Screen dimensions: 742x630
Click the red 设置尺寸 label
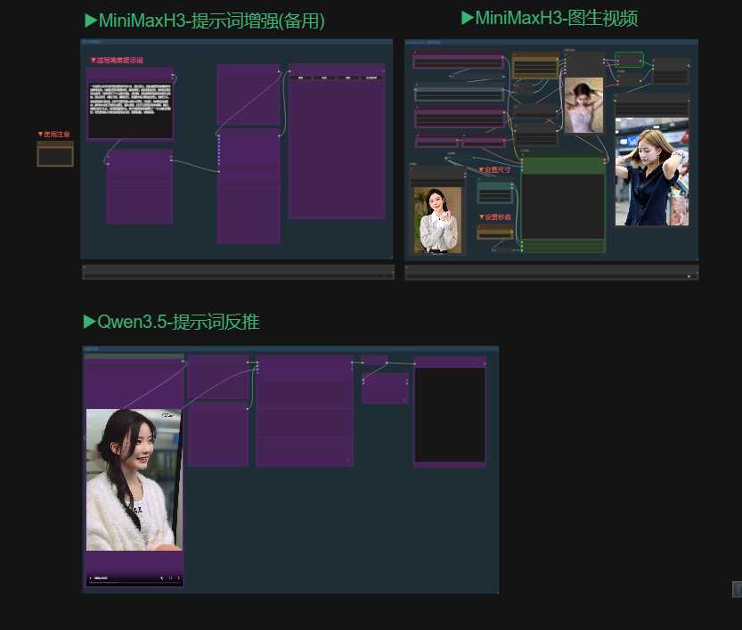point(494,169)
